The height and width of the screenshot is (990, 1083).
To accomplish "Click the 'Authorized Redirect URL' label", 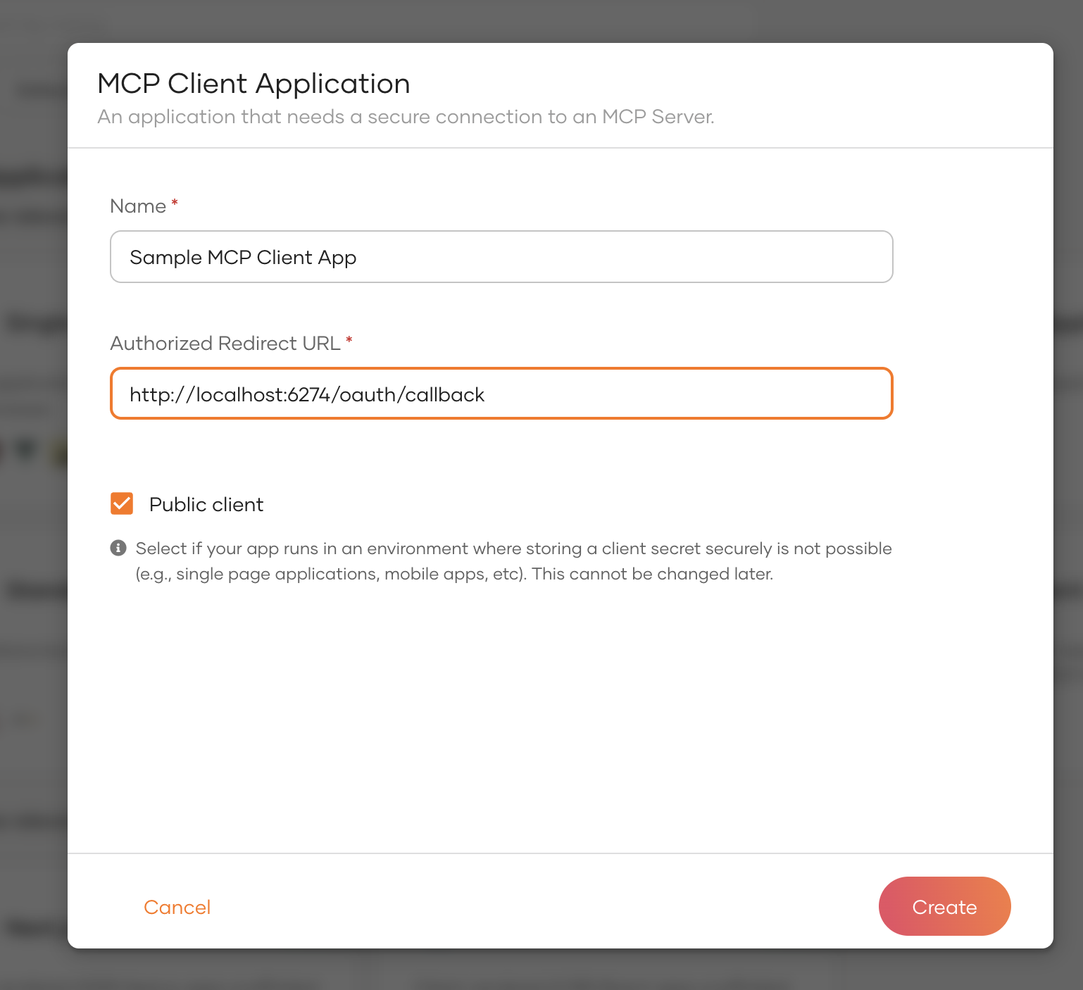I will tap(225, 344).
